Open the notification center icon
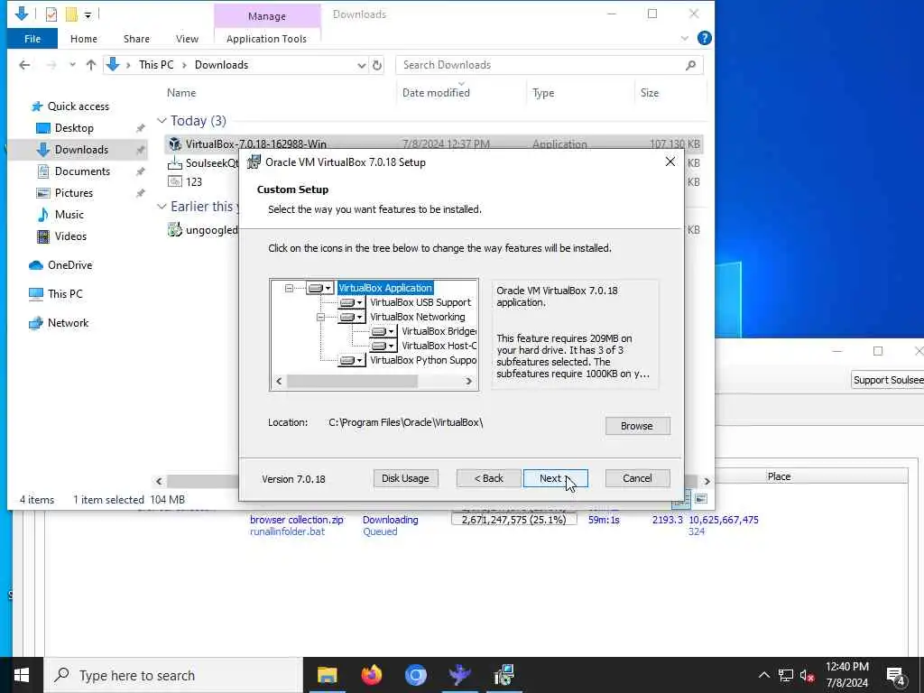The image size is (924, 693). point(896,676)
